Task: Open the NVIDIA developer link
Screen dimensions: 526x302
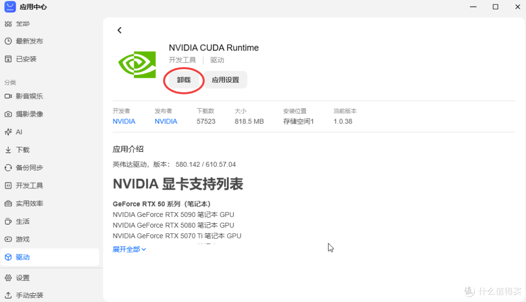Action: click(x=124, y=122)
